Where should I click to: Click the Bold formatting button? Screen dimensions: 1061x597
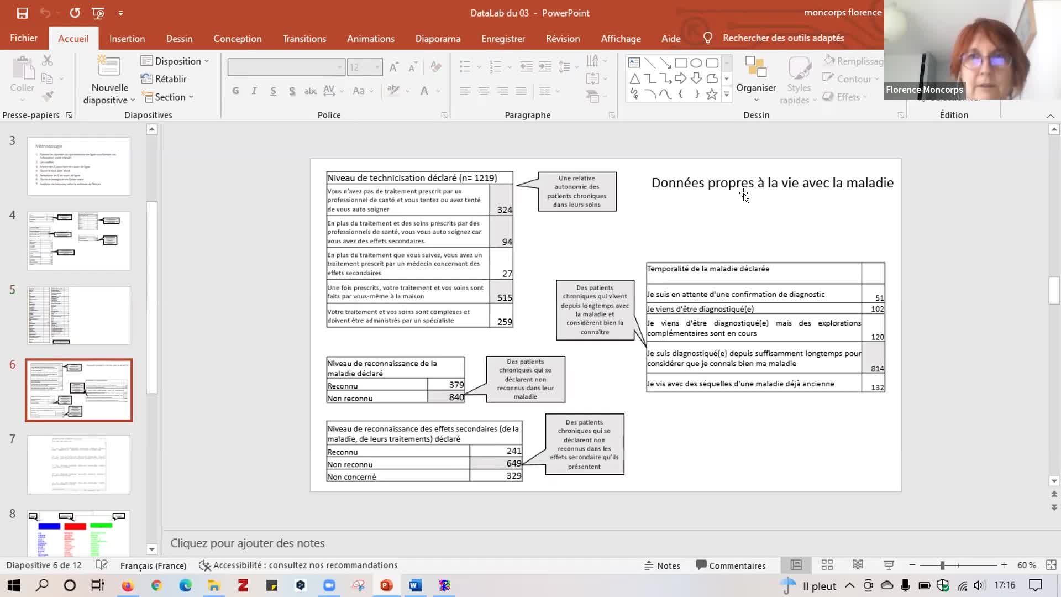pyautogui.click(x=236, y=91)
